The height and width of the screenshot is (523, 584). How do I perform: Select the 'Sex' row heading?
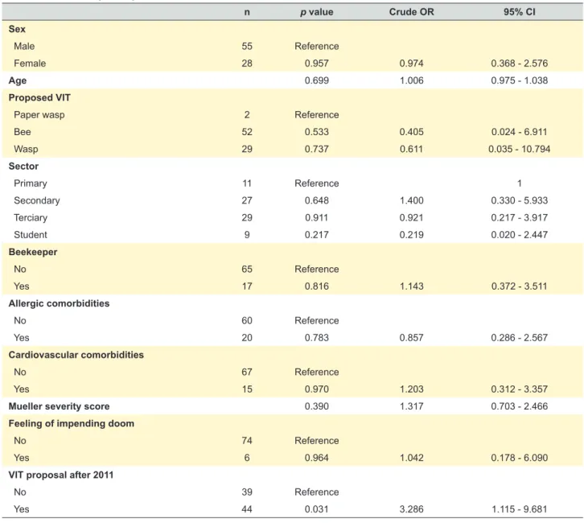tap(17, 29)
